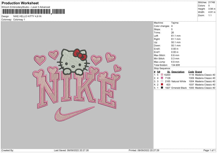Click the barcode under the worksheet title

[x=26, y=12]
